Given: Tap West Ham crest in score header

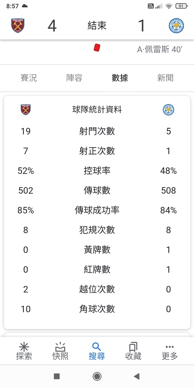Looking at the screenshot, I should [x=18, y=25].
